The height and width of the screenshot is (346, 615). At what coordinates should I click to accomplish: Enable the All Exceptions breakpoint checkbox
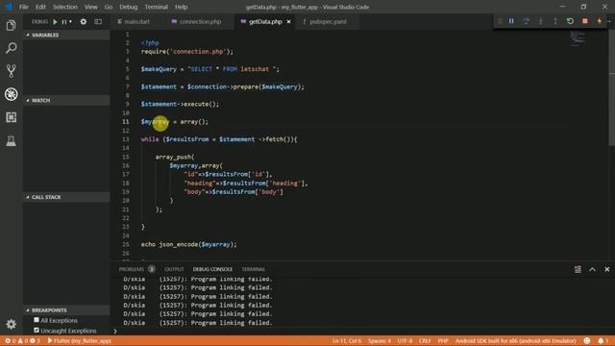37,320
